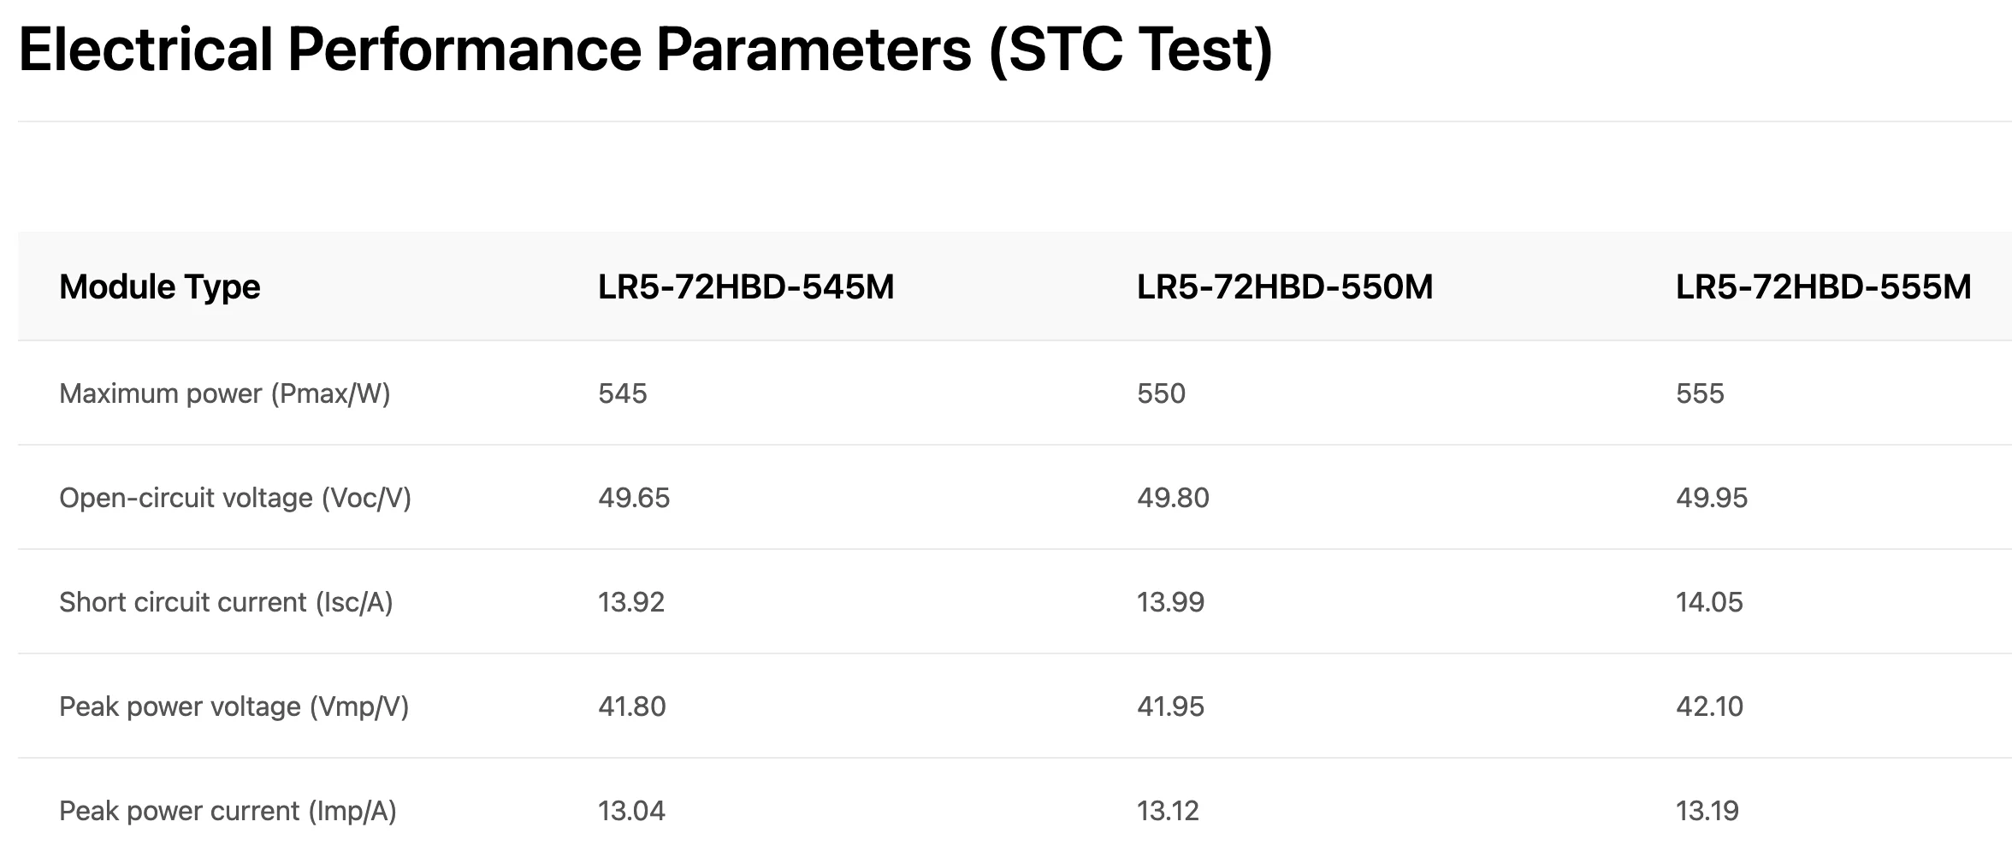Click the Electrical Performance Parameters heading
2012x857 pixels.
point(646,50)
